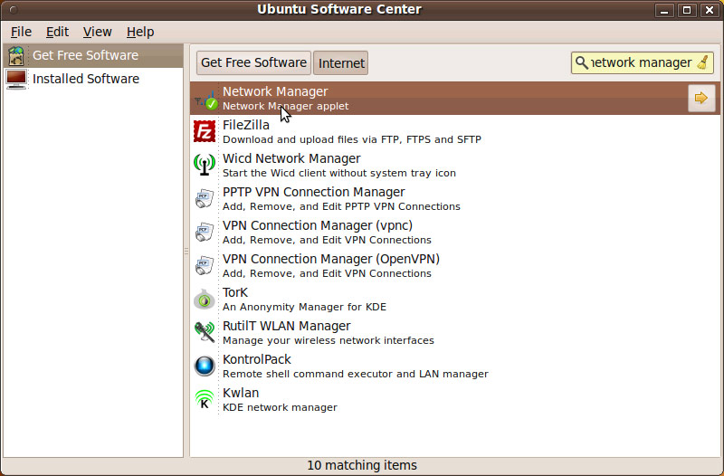724x476 pixels.
Task: Select the VPN Connection Manager (OpenVPN) title
Action: 331,259
